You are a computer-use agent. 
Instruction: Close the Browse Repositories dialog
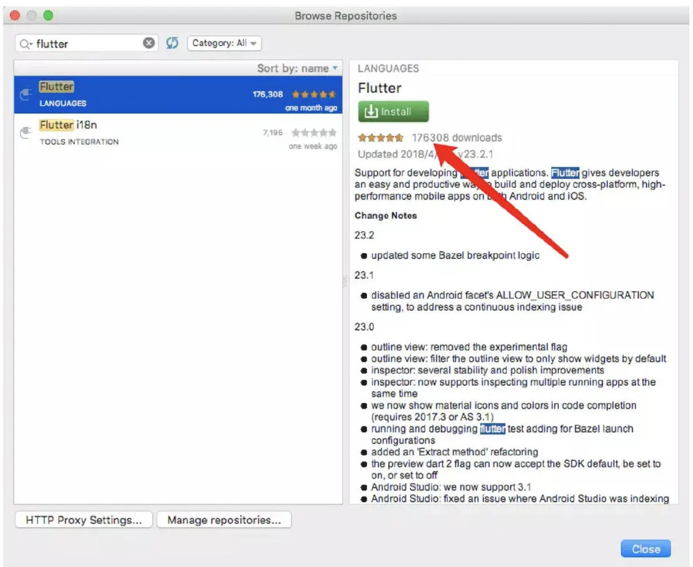pos(645,549)
